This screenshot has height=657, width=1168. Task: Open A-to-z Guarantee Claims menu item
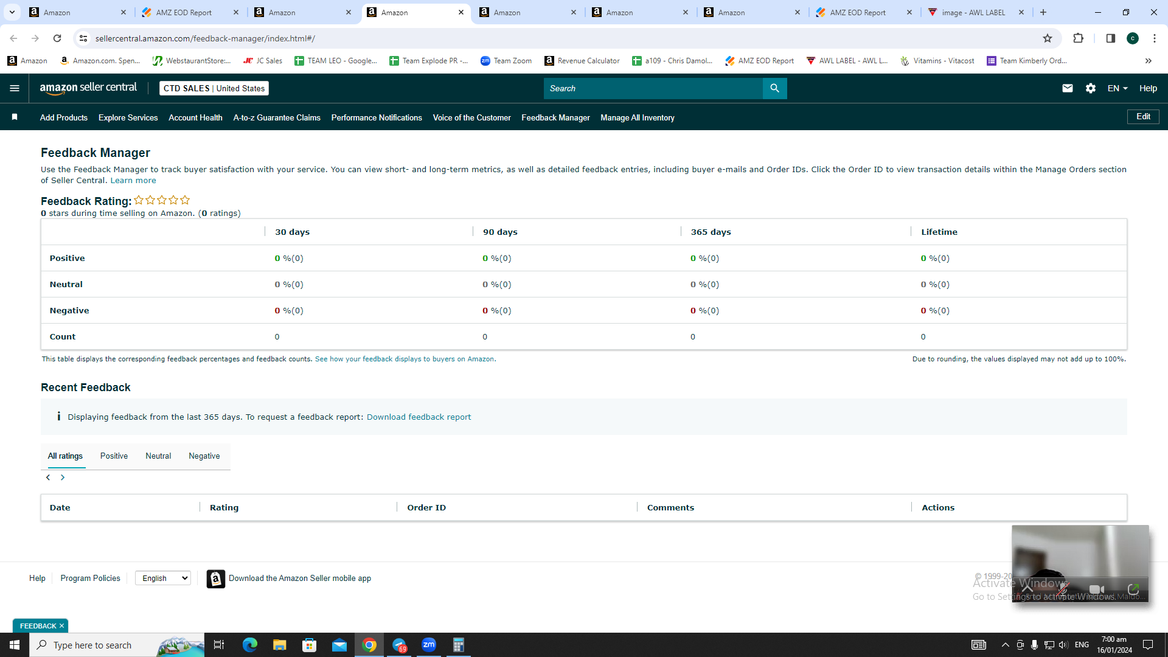277,117
